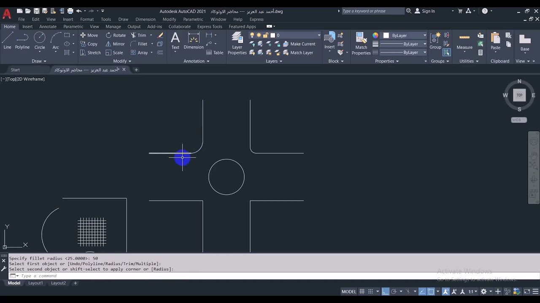
Task: Open the Start tab
Action: (x=15, y=70)
